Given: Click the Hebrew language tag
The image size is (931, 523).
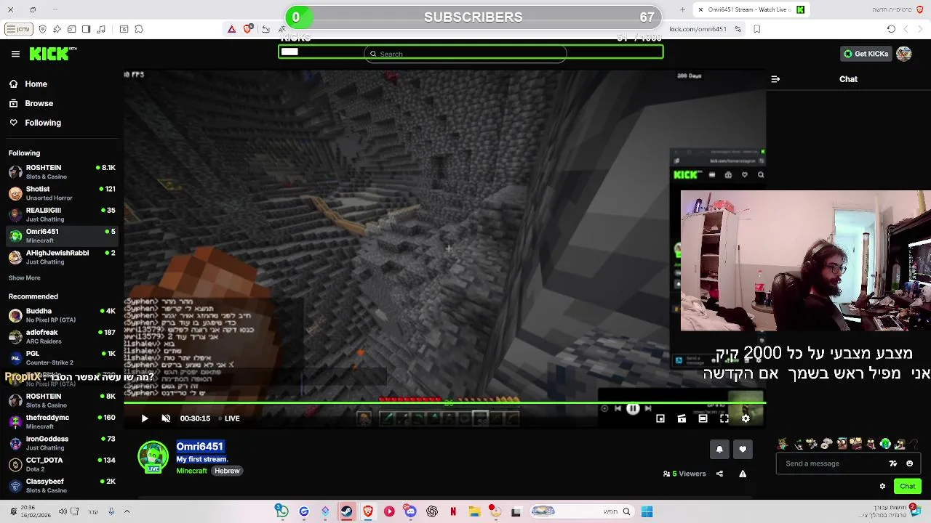Looking at the screenshot, I should click(x=227, y=471).
